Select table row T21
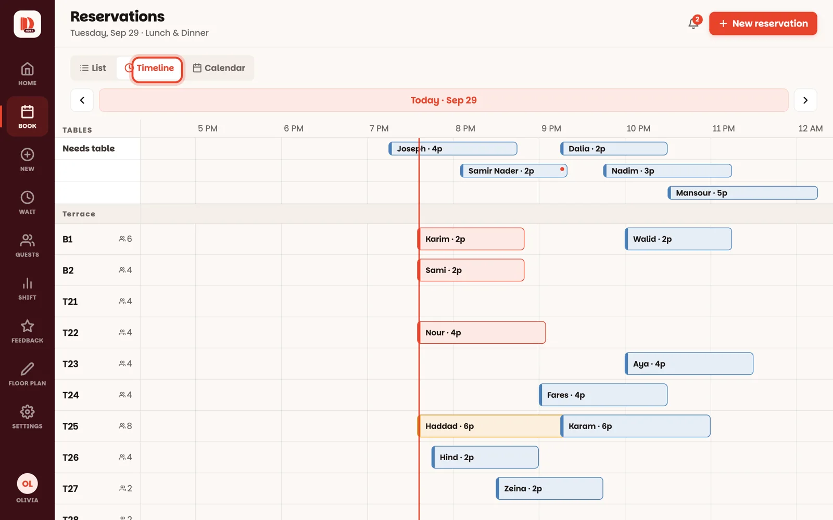 click(x=97, y=302)
